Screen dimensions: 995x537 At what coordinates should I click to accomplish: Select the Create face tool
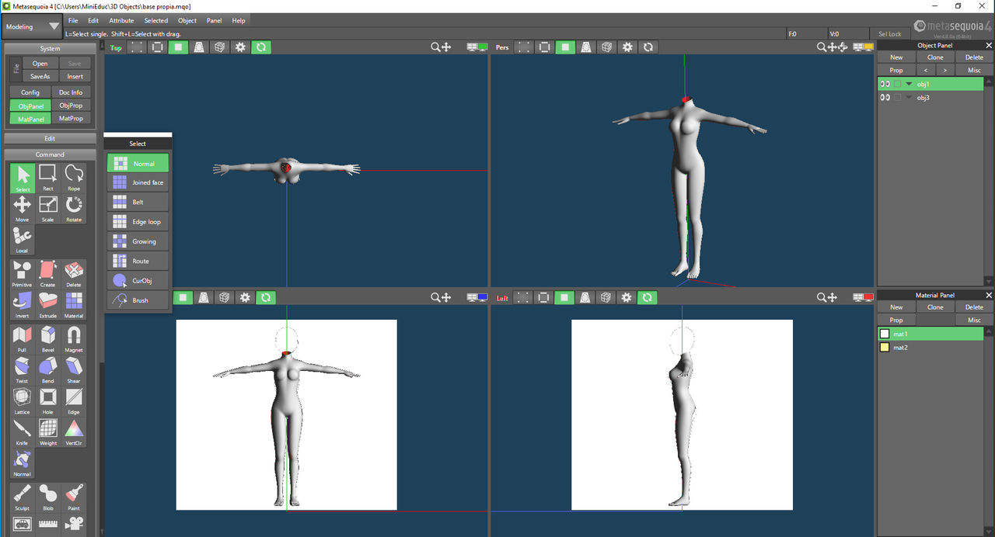[48, 274]
